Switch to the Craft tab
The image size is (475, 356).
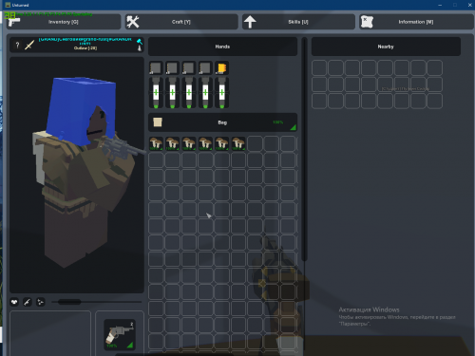coord(181,22)
